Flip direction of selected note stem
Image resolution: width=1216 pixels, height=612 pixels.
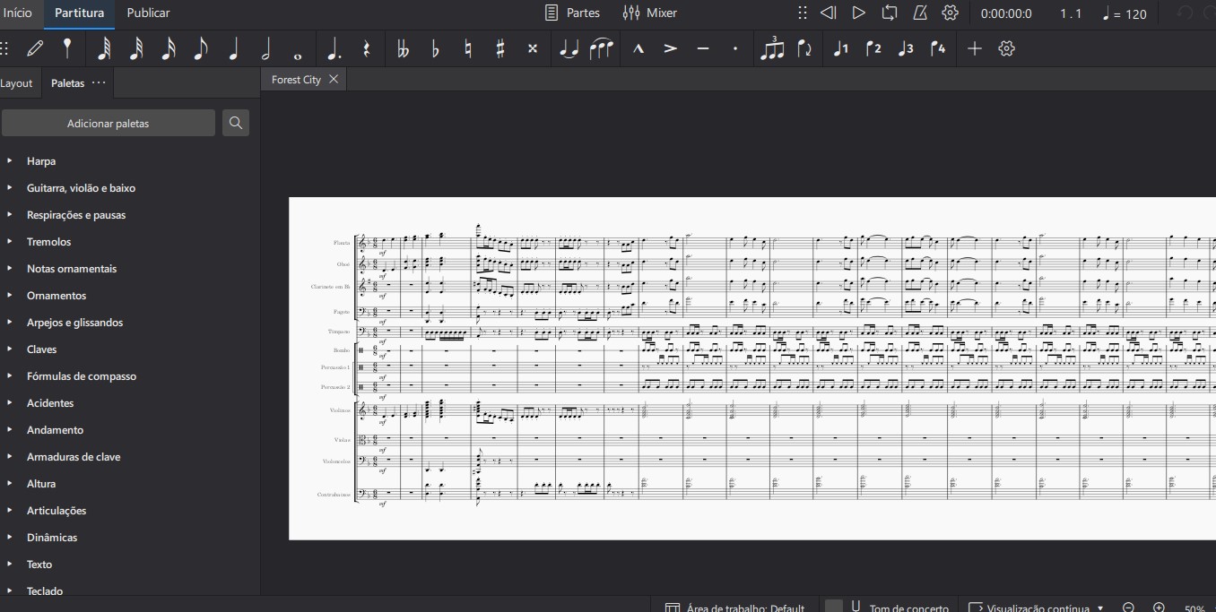(x=804, y=49)
